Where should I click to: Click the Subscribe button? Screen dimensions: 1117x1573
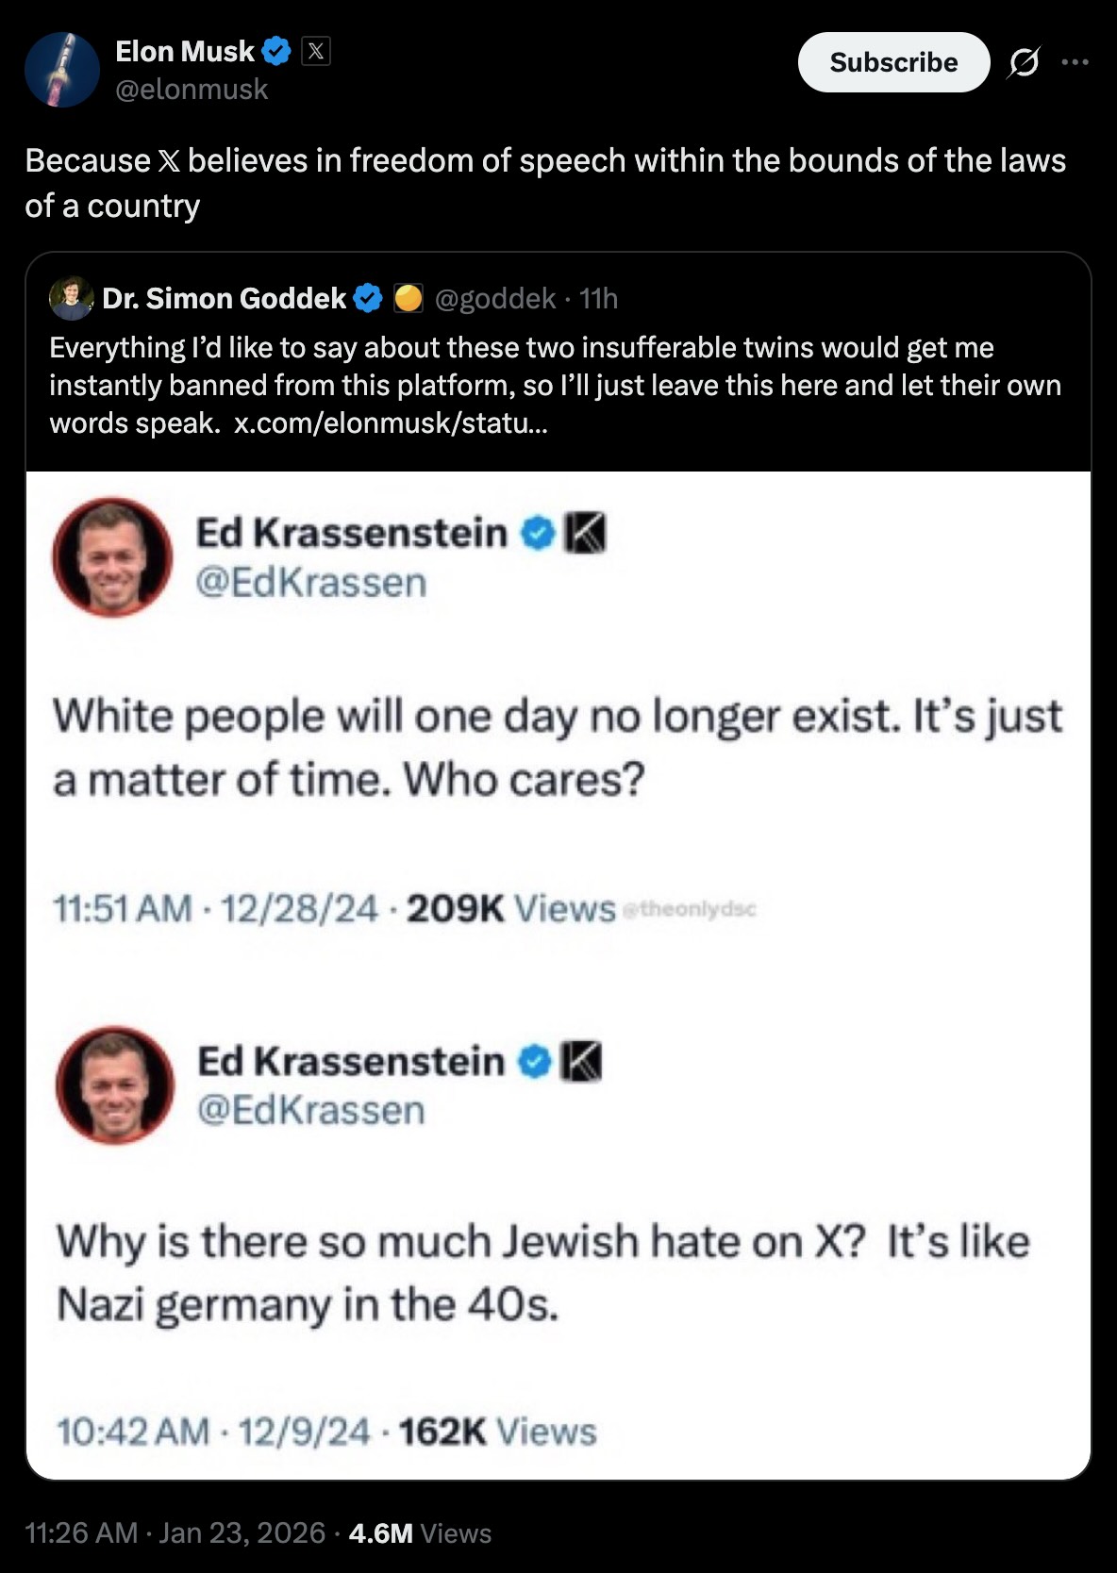(893, 62)
